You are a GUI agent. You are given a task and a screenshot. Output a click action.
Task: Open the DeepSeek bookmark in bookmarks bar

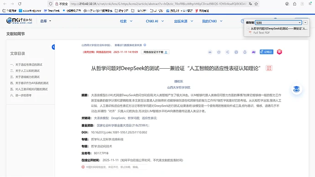52,10
